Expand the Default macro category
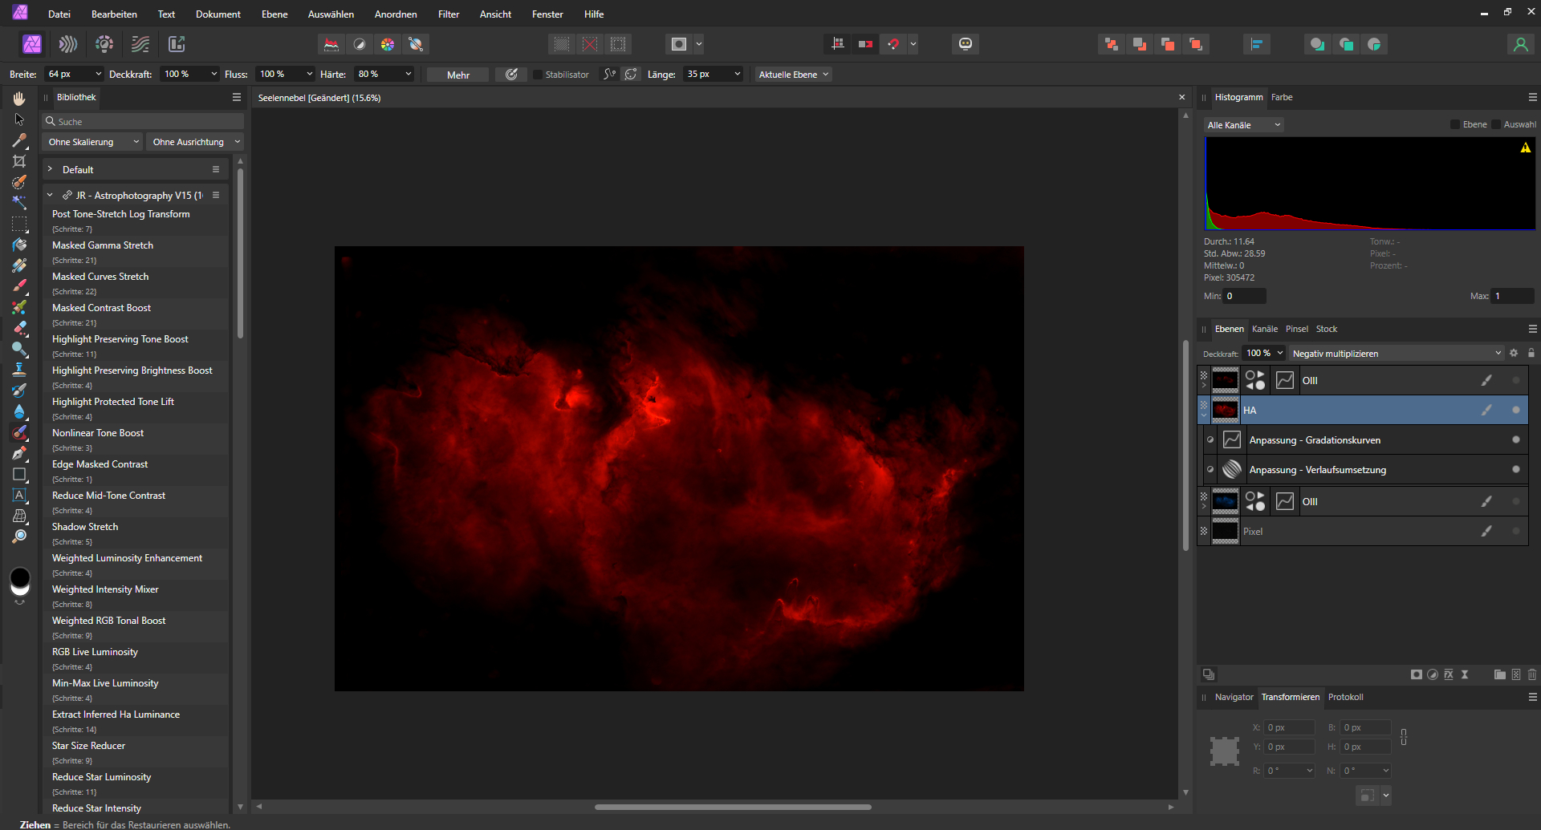The width and height of the screenshot is (1541, 830). pyautogui.click(x=50, y=169)
